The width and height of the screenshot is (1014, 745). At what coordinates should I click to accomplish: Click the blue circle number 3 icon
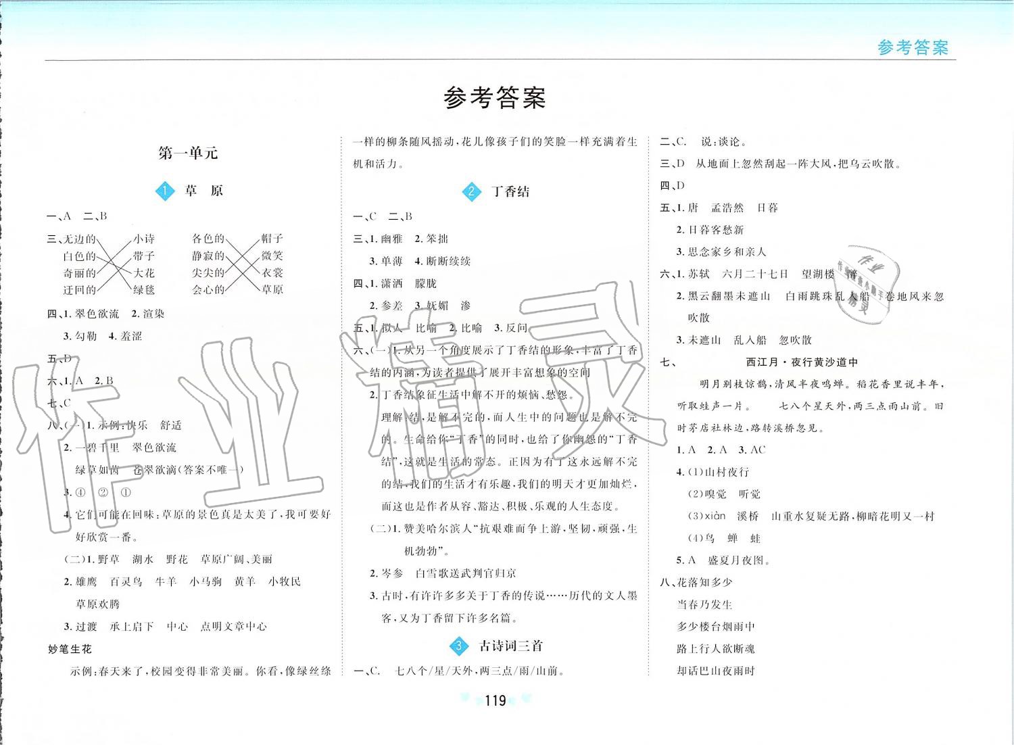459,646
